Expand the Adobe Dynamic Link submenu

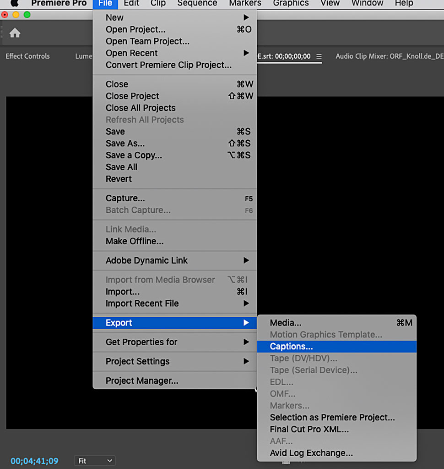click(x=175, y=260)
